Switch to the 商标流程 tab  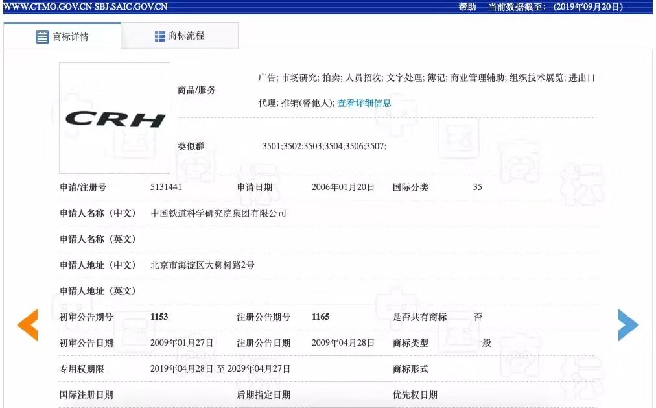pos(180,36)
